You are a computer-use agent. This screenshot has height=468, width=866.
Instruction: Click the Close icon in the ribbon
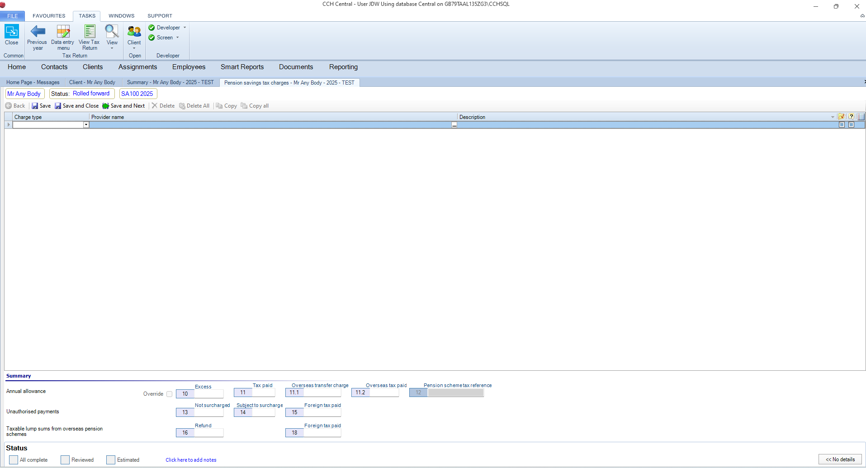coord(12,35)
